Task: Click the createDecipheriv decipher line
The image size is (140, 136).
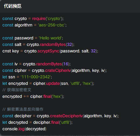Action: click(x=61, y=116)
